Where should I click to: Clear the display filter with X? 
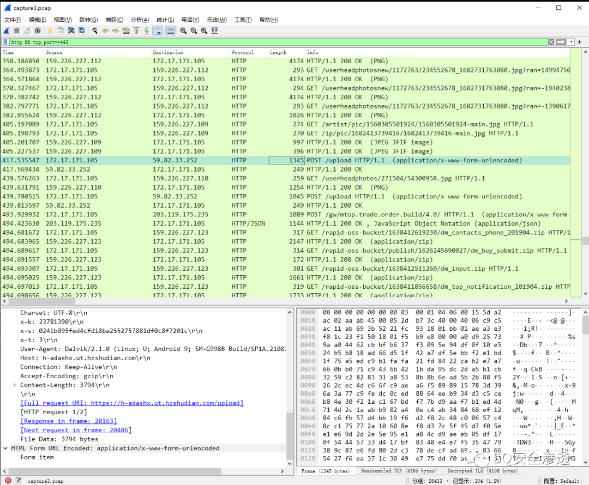(551, 42)
